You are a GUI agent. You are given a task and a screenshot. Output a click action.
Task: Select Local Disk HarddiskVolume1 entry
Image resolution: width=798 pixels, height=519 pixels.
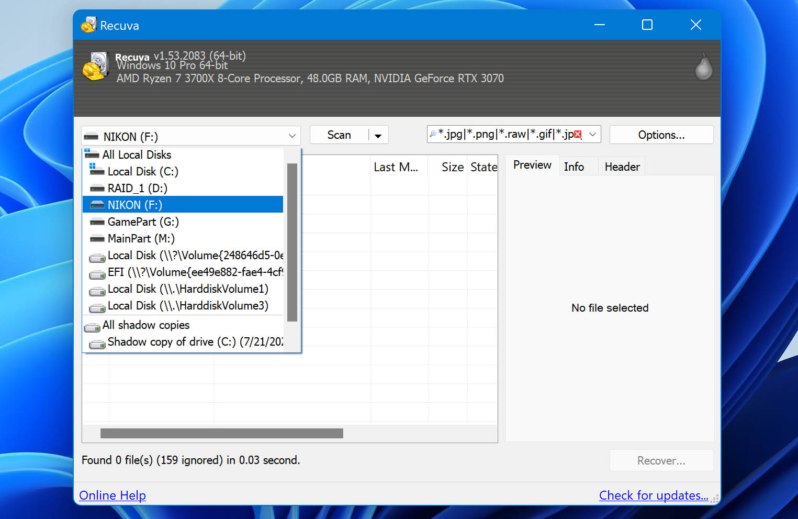183,289
